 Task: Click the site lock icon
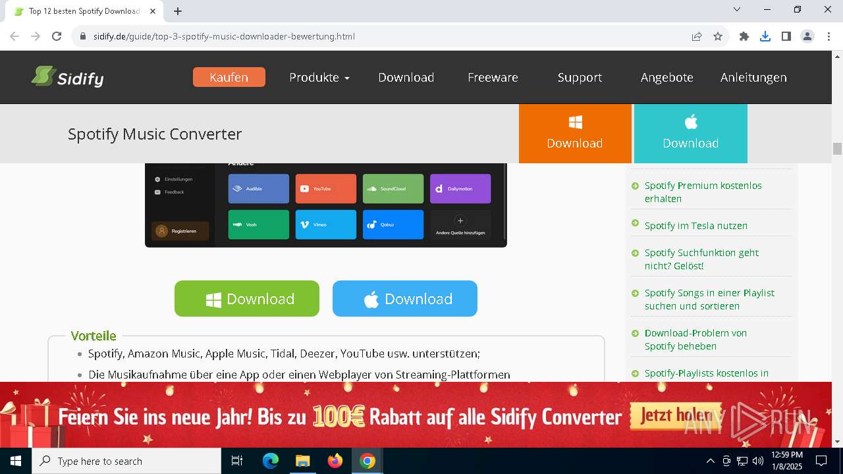(x=82, y=36)
